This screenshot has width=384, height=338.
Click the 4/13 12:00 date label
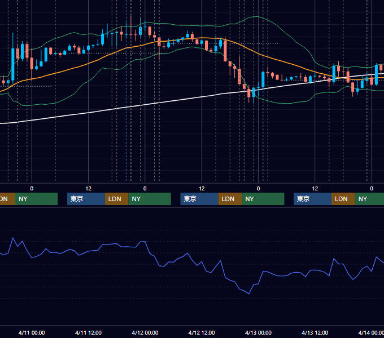315,332
